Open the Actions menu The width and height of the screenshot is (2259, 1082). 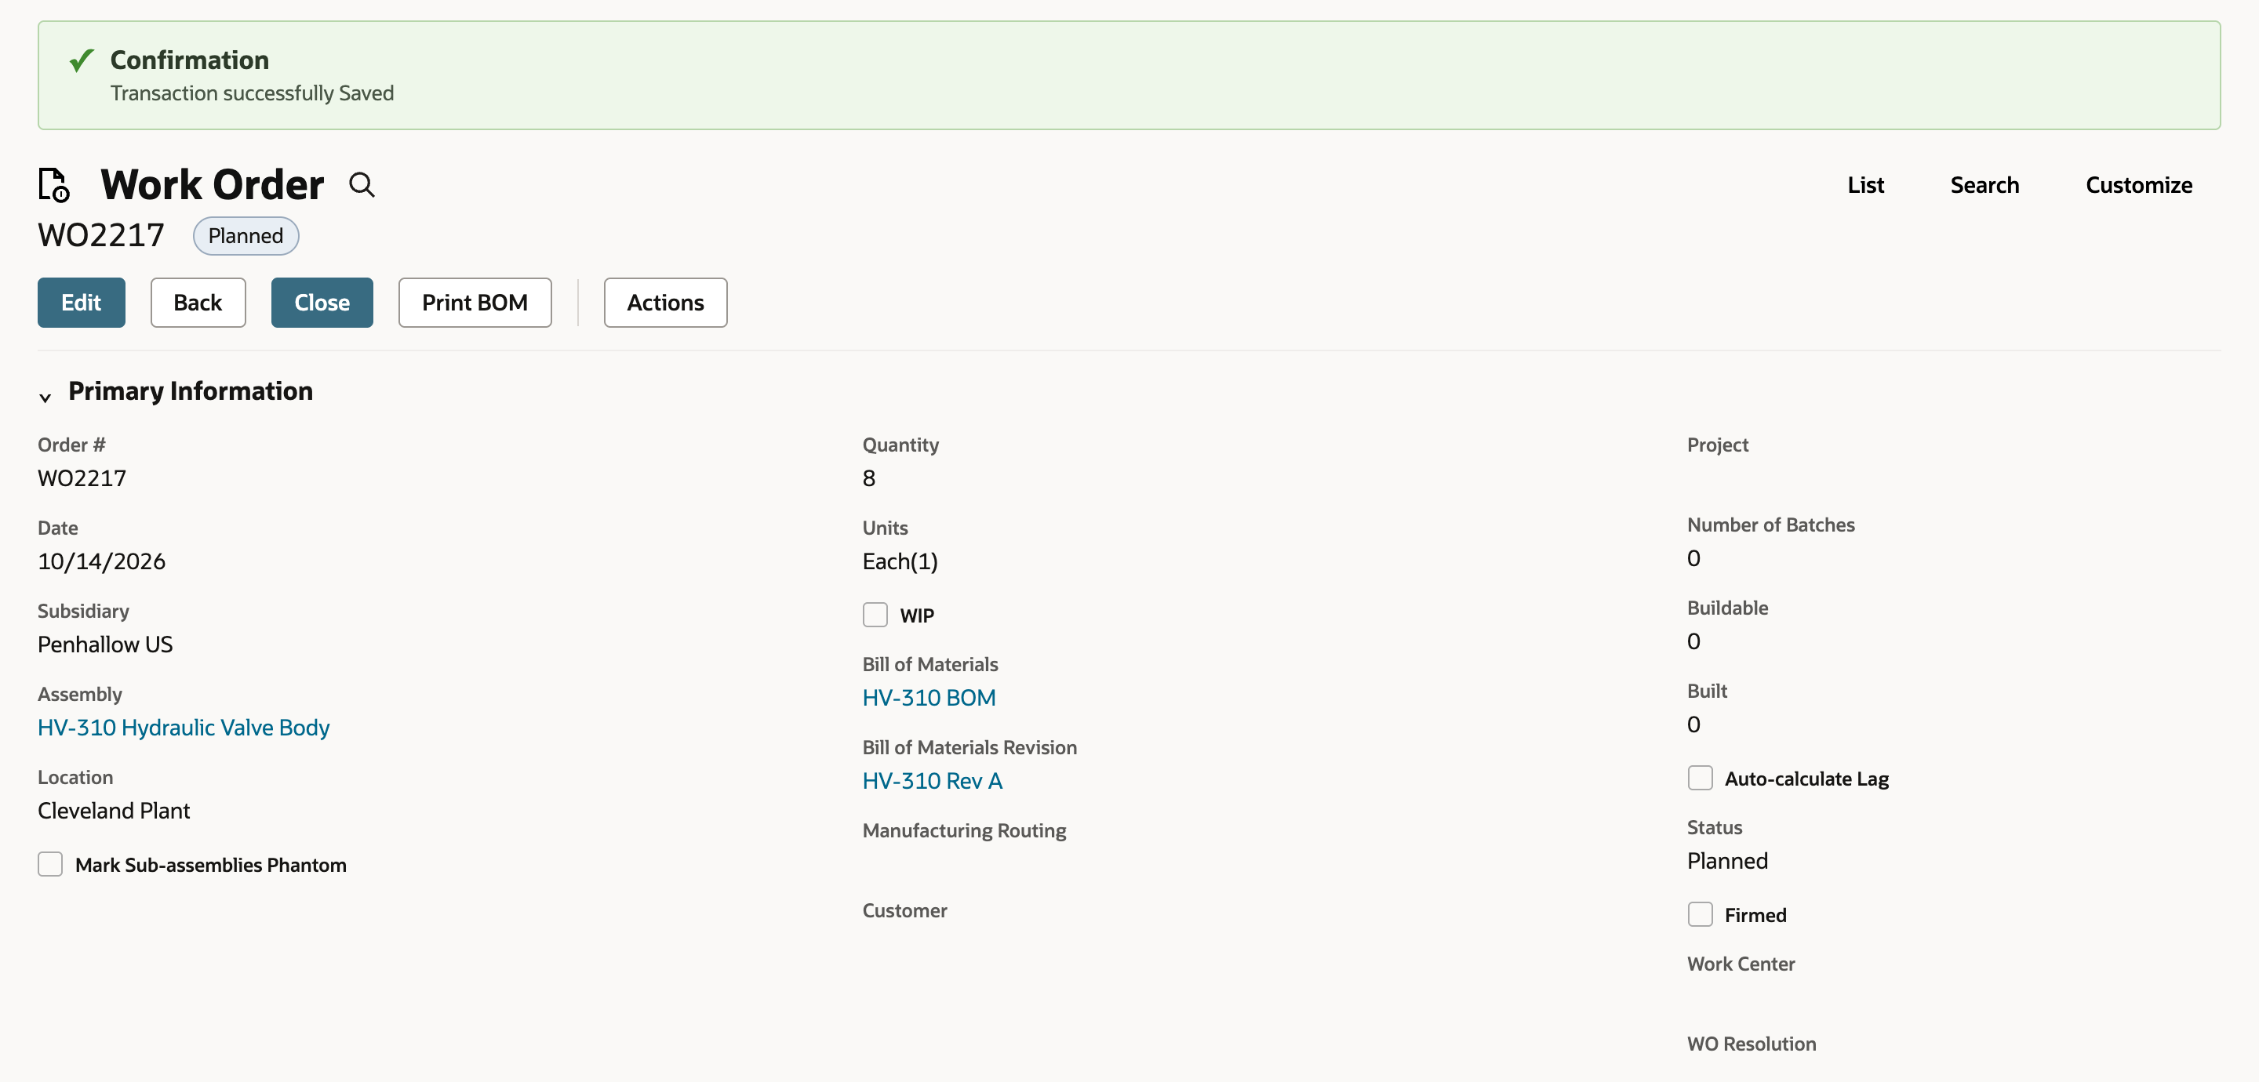tap(664, 303)
